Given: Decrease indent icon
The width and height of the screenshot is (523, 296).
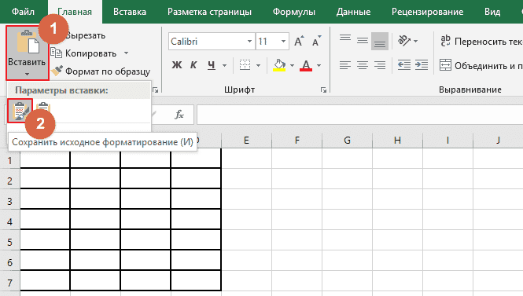Looking at the screenshot, I should tap(404, 65).
